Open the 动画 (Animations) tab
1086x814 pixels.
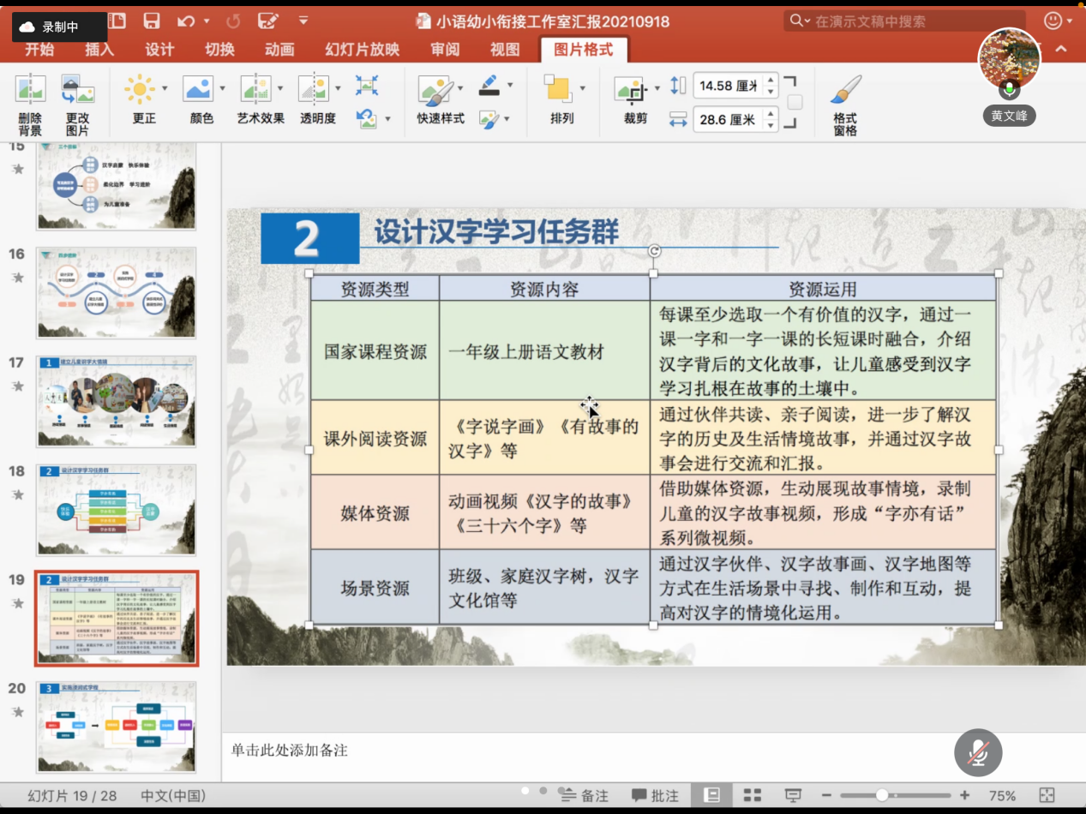coord(279,50)
